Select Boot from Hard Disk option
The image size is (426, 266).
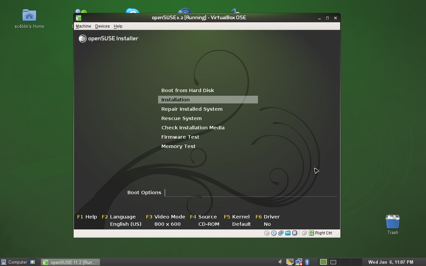[x=188, y=90]
